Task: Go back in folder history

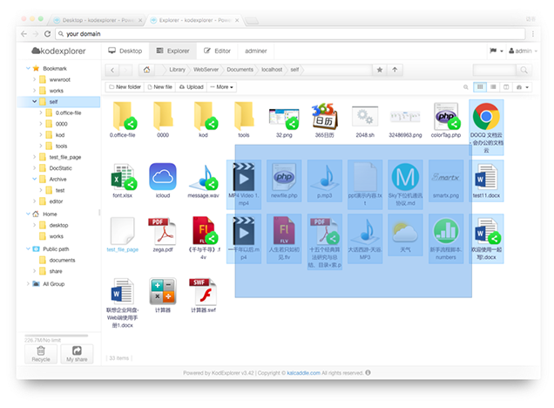Action: coord(112,70)
